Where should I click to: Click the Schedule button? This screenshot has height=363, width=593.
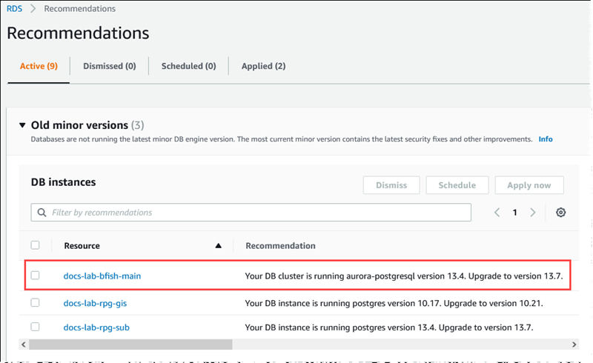coord(457,185)
